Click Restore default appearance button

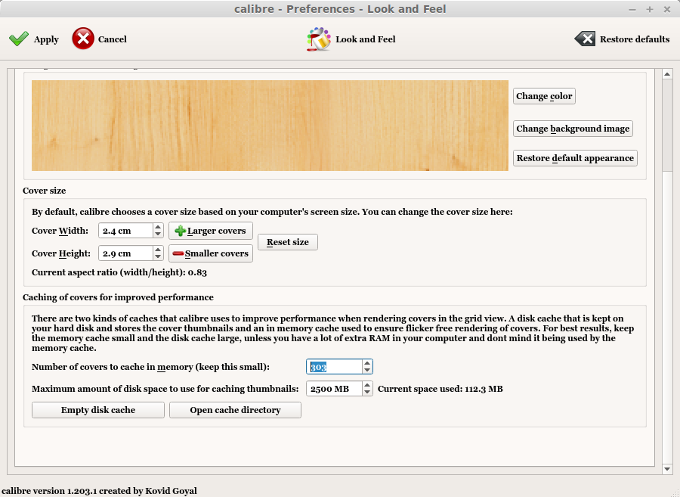point(575,158)
